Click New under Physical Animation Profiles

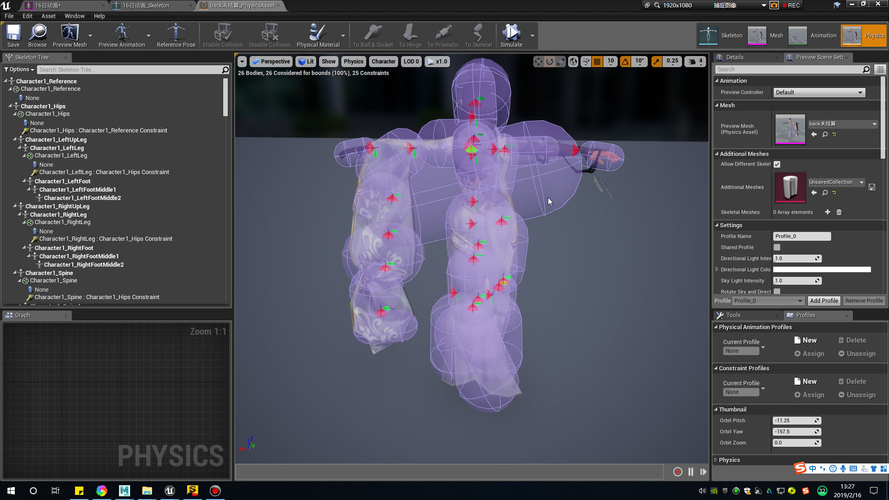coord(806,340)
